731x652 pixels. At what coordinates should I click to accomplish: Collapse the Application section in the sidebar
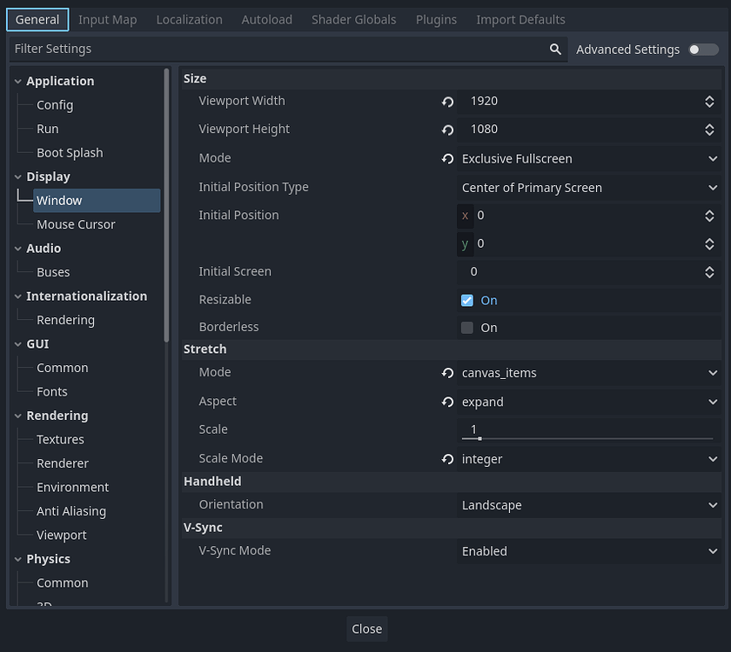[17, 80]
